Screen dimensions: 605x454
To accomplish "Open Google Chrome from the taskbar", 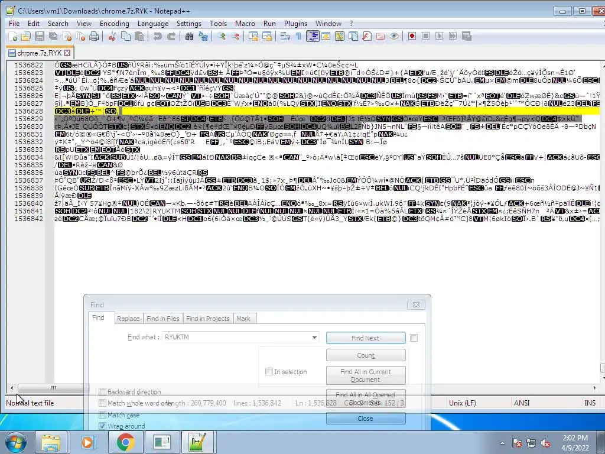I will pyautogui.click(x=125, y=442).
